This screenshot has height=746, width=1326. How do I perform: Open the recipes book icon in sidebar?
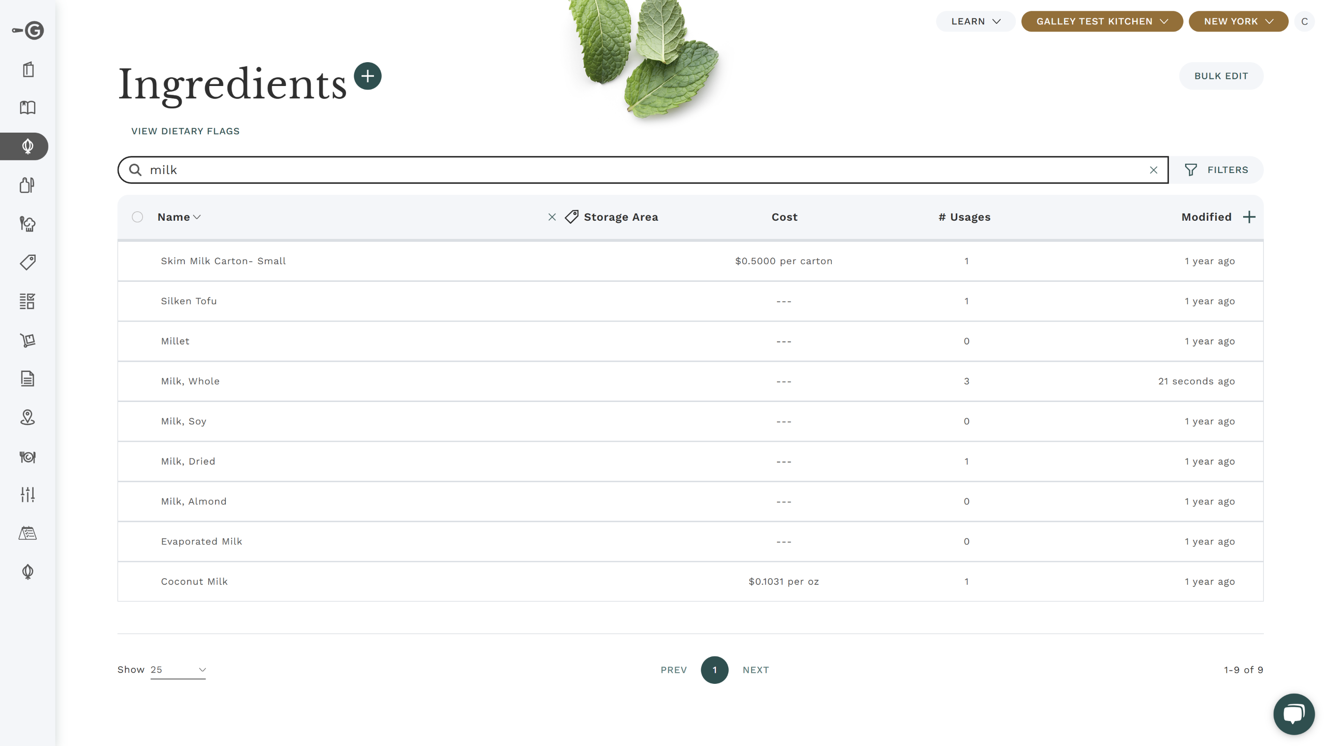click(x=27, y=108)
